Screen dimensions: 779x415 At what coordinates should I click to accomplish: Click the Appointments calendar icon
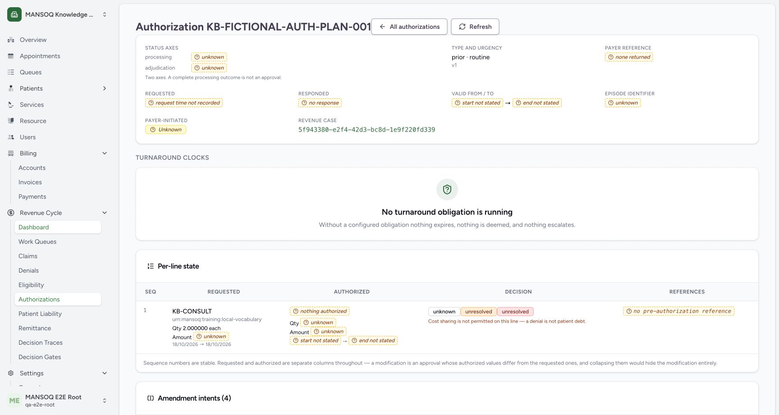pos(11,56)
